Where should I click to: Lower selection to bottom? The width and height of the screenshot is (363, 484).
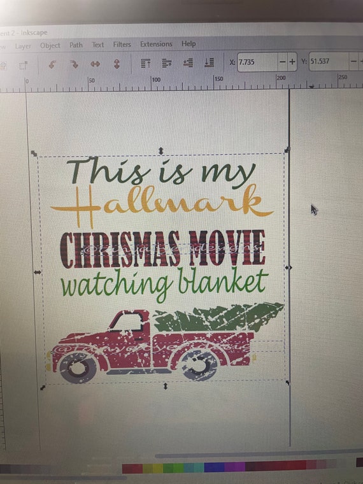click(210, 62)
